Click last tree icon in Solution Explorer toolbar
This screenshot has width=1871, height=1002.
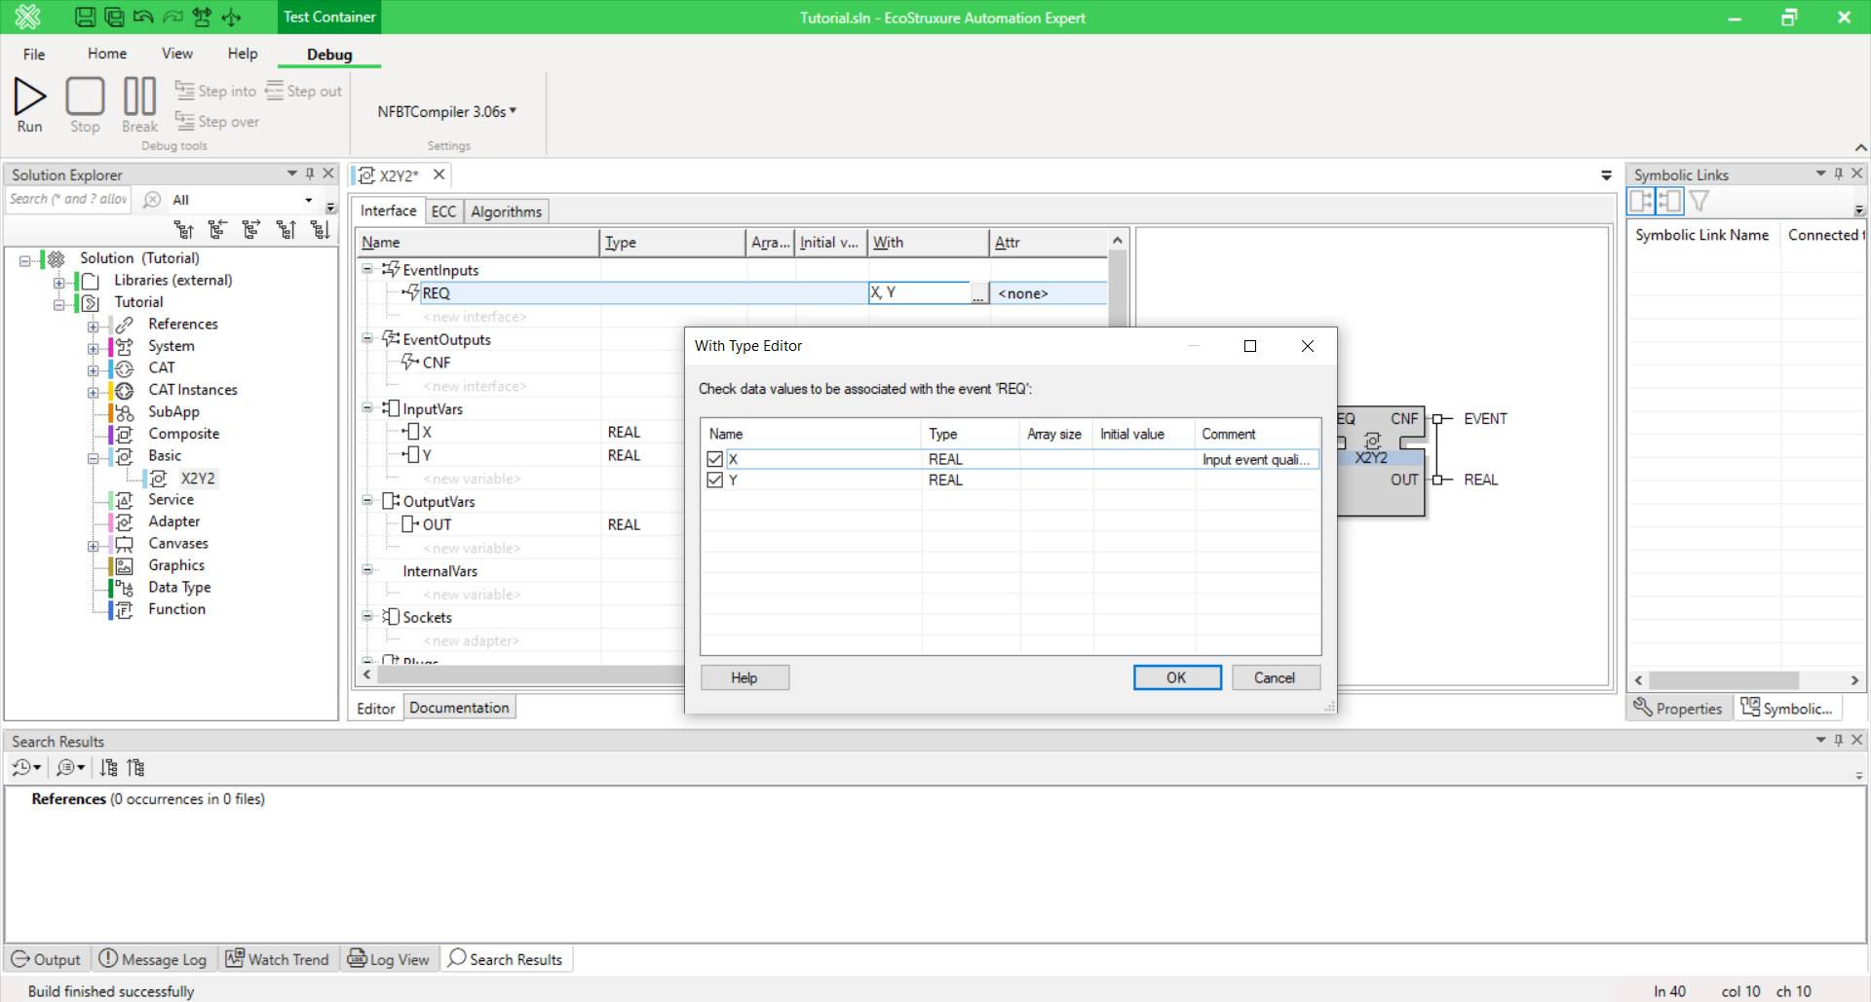click(x=320, y=230)
